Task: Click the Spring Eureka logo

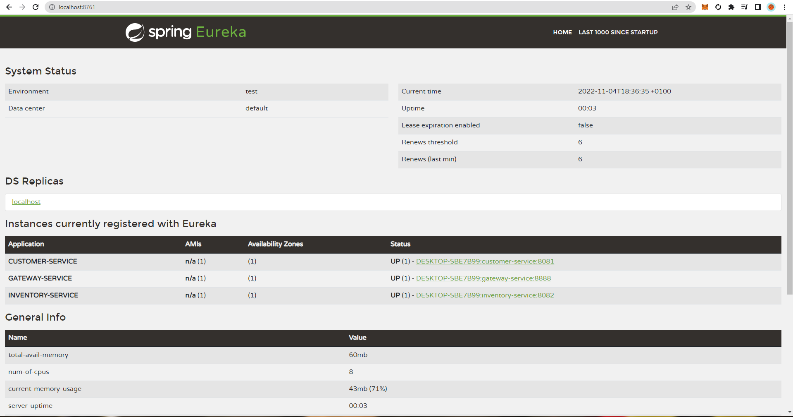Action: pyautogui.click(x=186, y=32)
